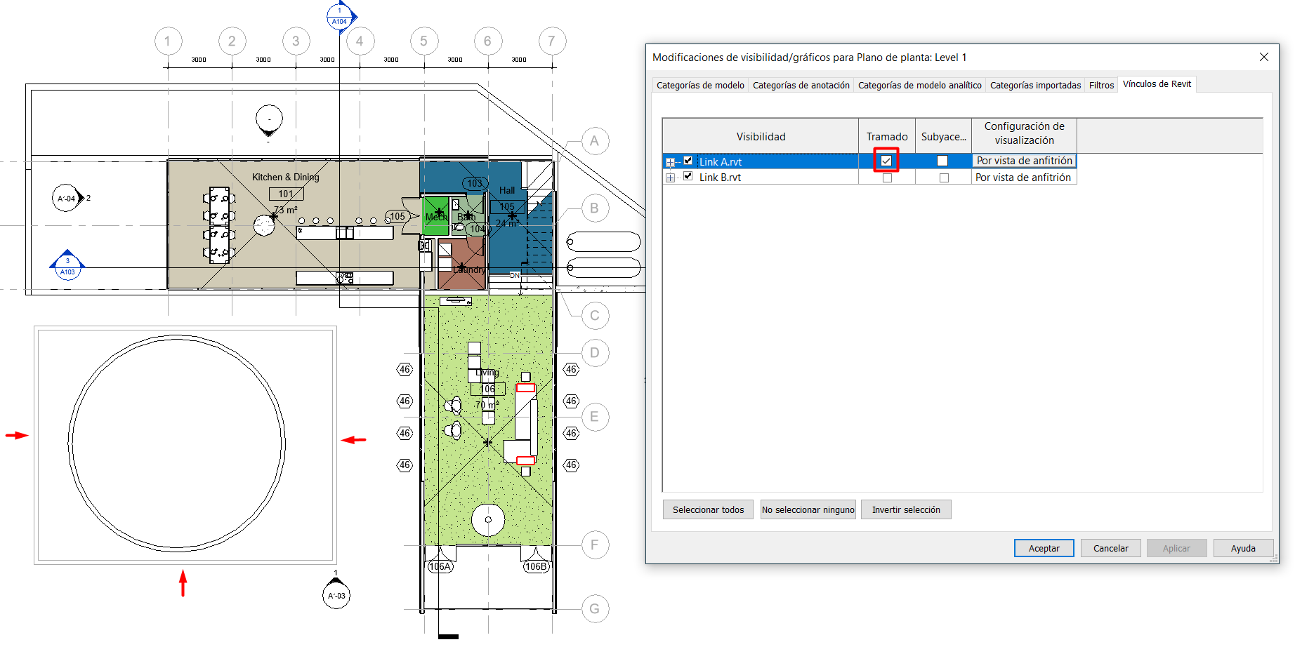Select grid bubble 3 in plan
The image size is (1295, 661).
[x=296, y=41]
